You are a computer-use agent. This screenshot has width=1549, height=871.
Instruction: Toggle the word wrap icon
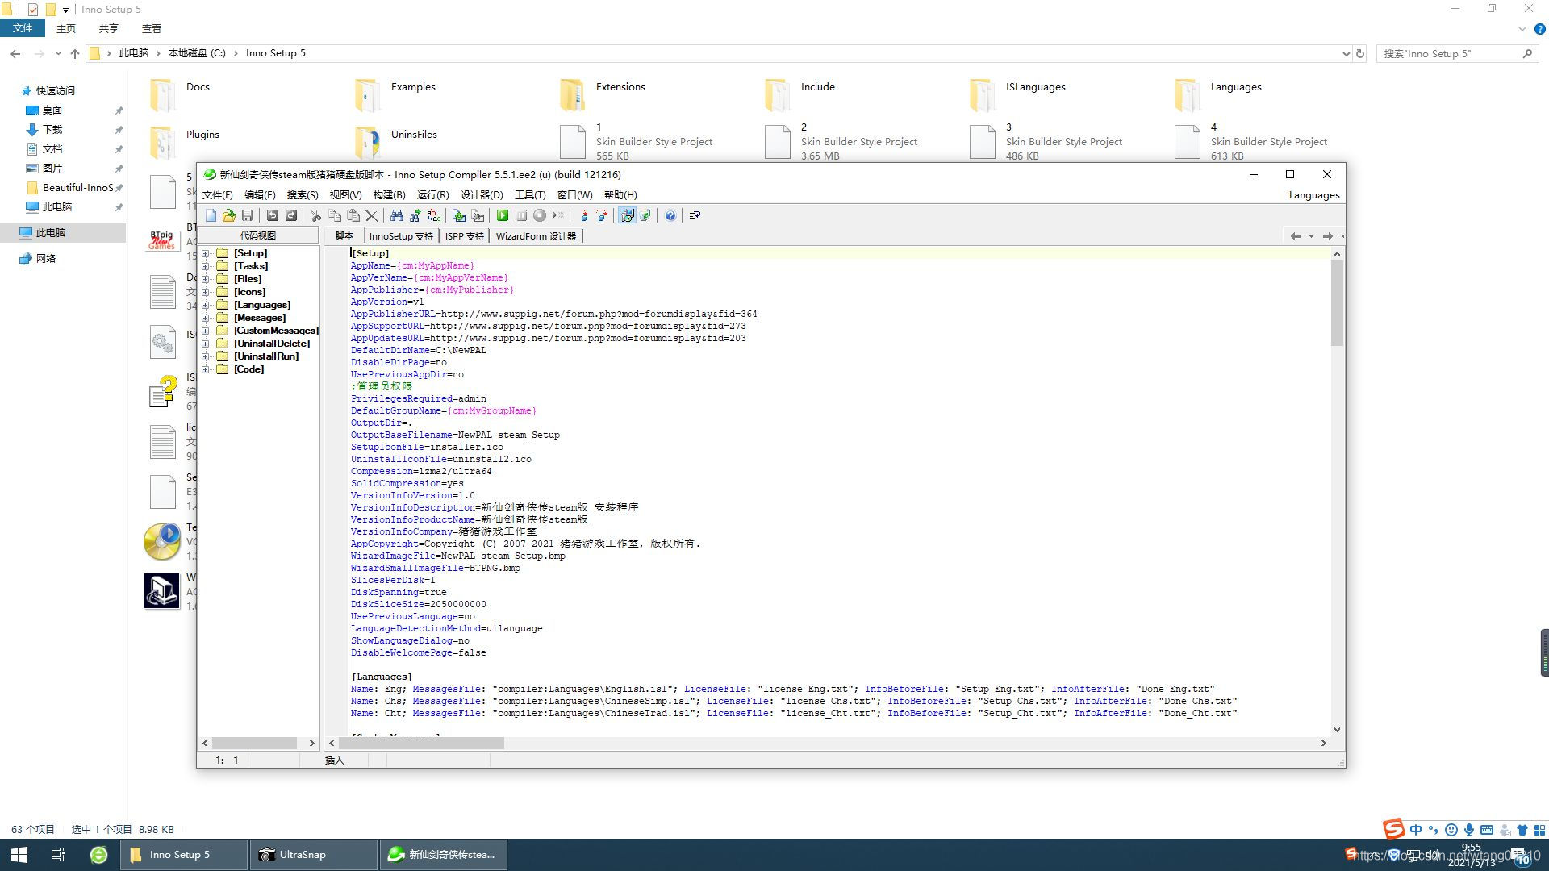[695, 215]
